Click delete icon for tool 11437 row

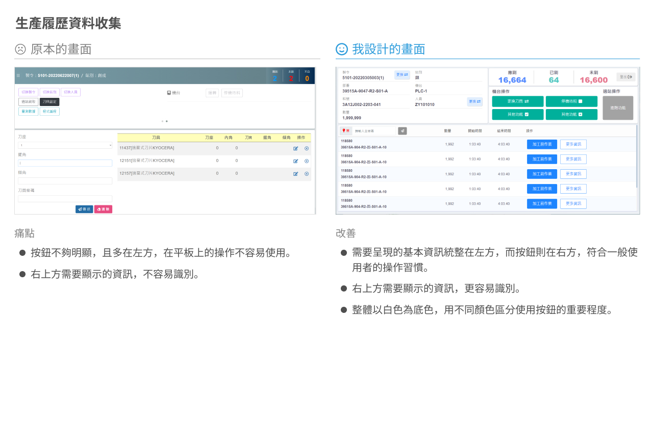(307, 148)
